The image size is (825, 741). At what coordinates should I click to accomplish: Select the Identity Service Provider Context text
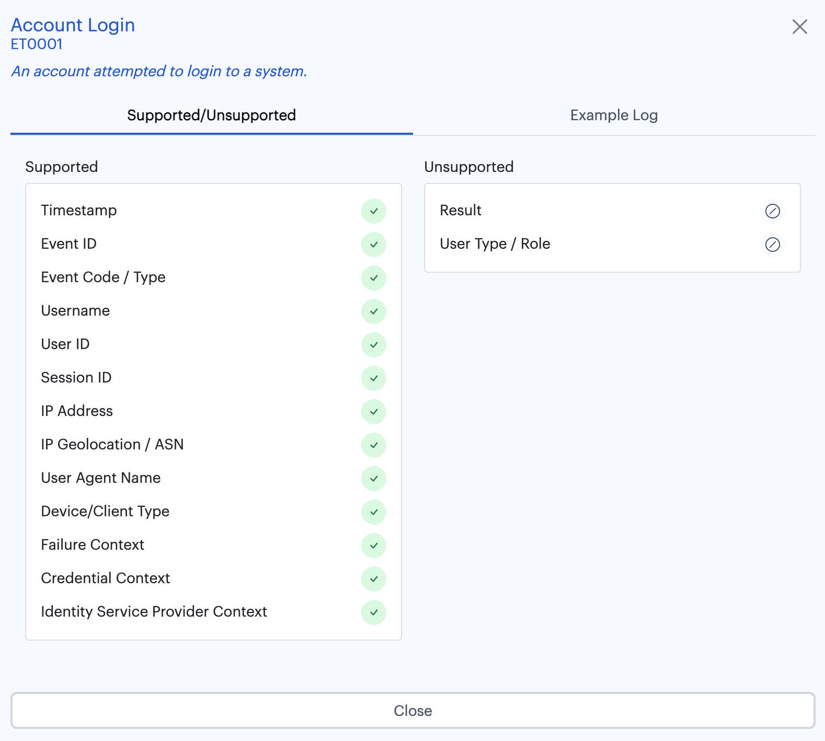click(154, 611)
